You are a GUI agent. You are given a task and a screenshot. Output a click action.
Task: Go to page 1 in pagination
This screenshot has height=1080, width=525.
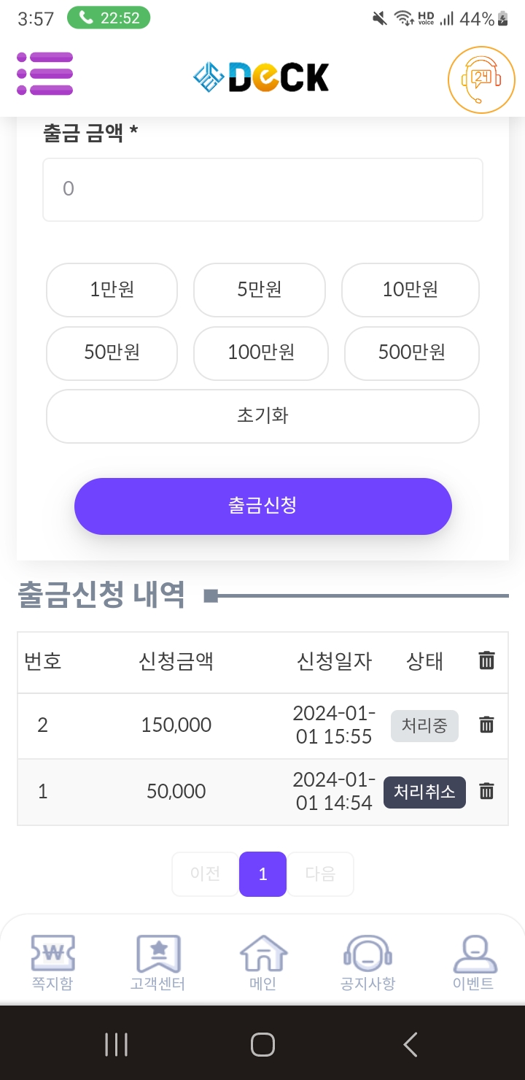pyautogui.click(x=262, y=874)
